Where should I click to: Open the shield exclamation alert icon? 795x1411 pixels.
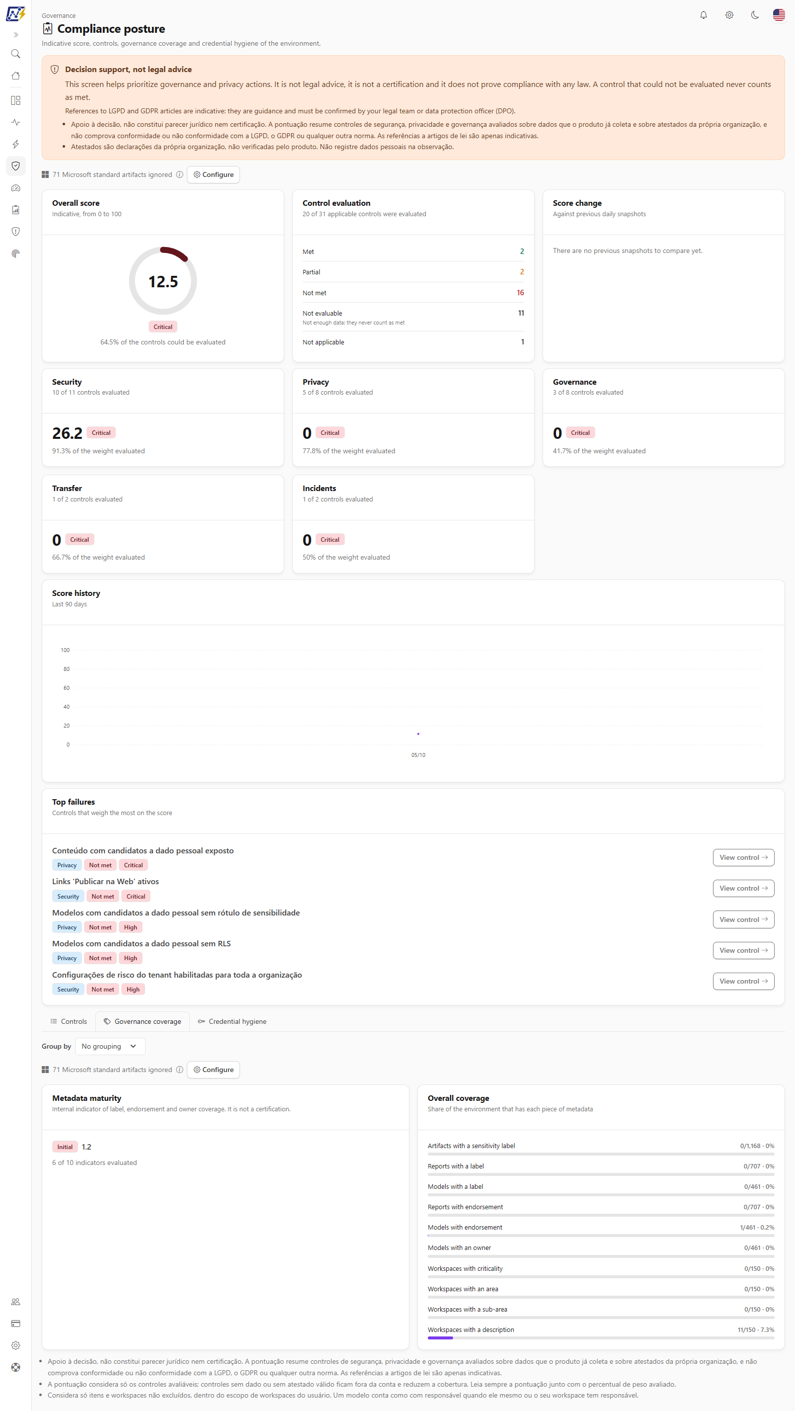[15, 232]
